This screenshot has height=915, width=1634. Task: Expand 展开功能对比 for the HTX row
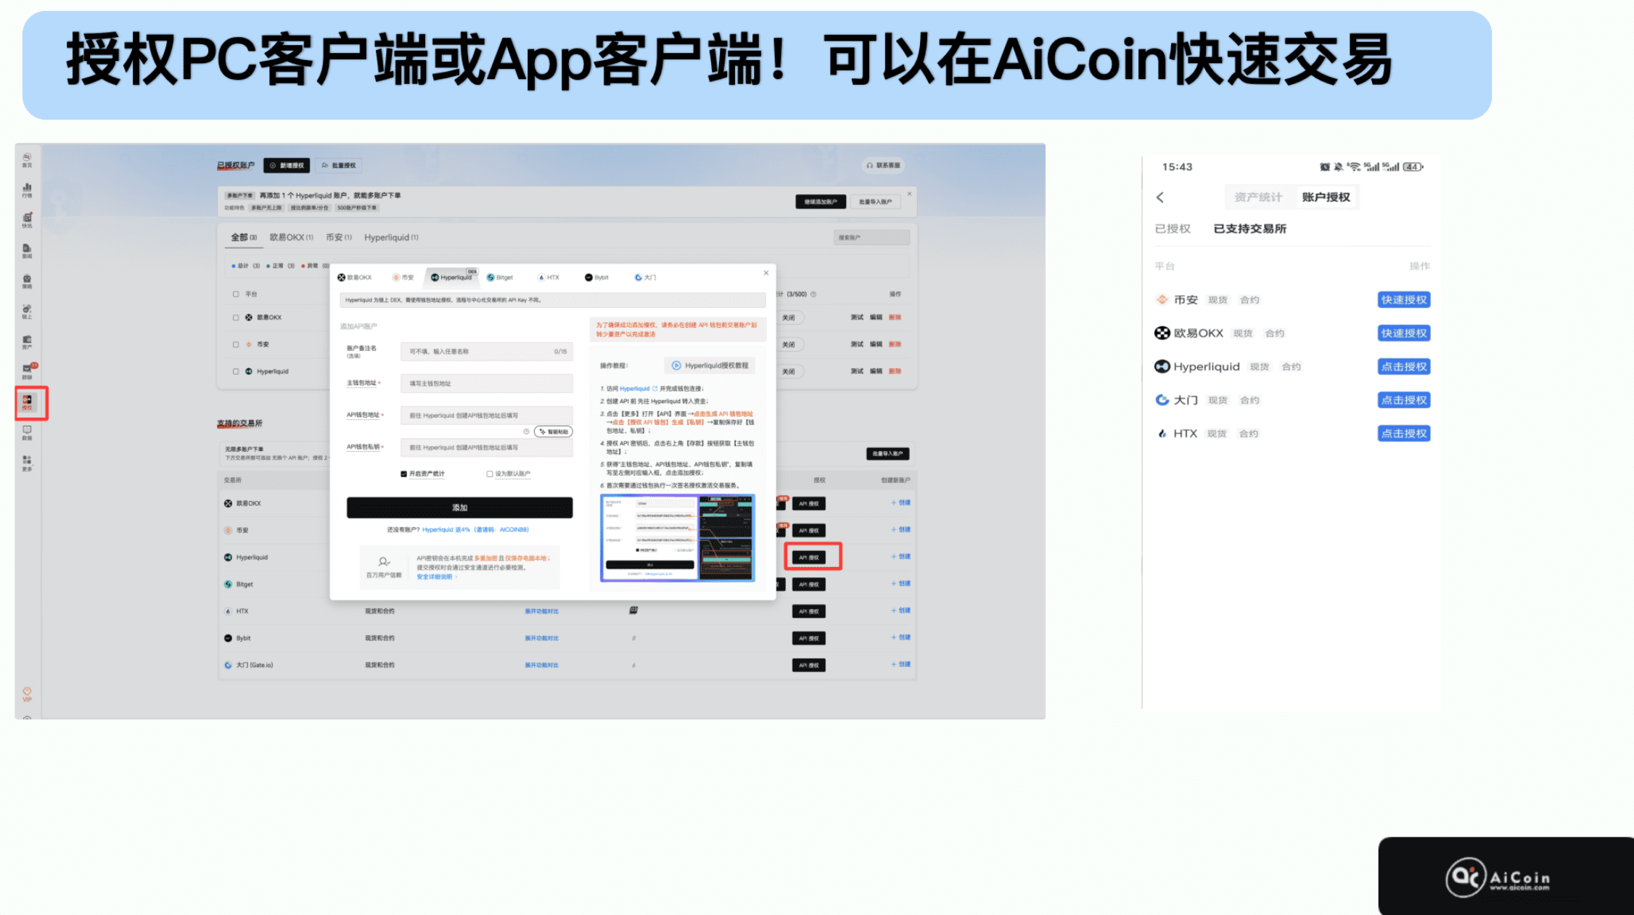click(x=541, y=611)
